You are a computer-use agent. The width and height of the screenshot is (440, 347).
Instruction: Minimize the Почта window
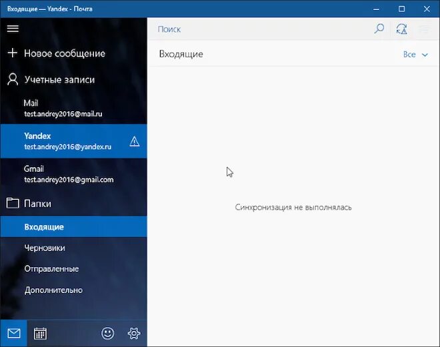tap(376, 9)
